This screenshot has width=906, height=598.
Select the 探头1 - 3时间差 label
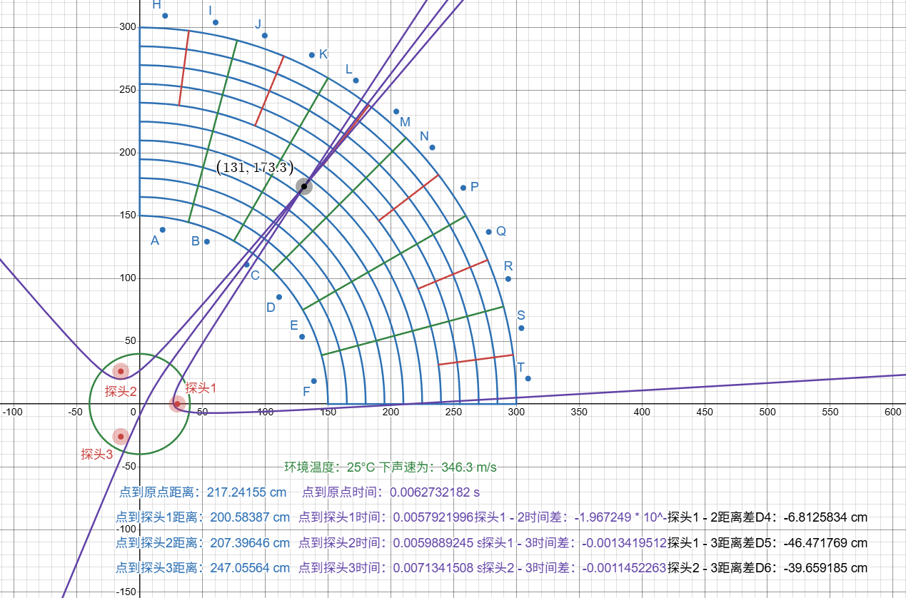(x=575, y=543)
